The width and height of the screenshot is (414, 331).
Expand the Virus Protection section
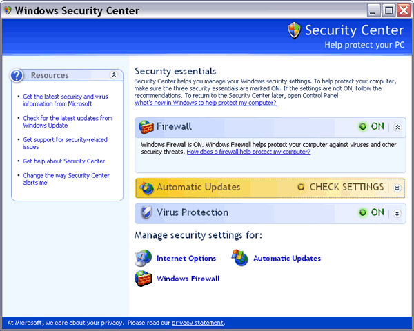397,213
